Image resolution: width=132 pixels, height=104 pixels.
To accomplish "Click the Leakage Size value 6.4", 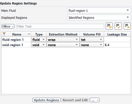I will [x=107, y=45].
